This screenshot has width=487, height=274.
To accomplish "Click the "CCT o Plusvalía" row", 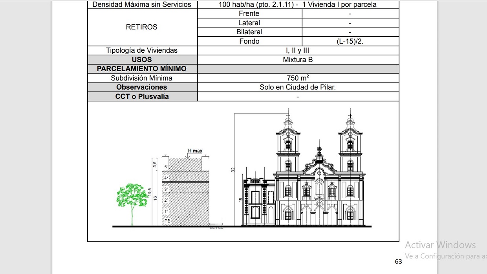I will [x=141, y=96].
